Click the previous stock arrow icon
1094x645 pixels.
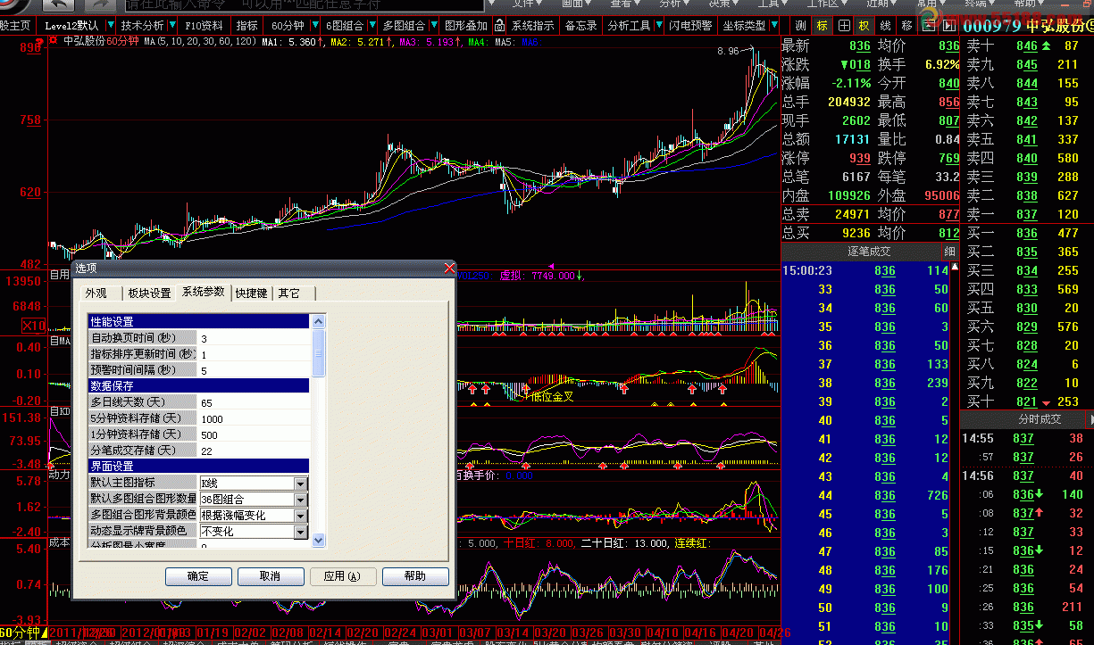click(929, 26)
